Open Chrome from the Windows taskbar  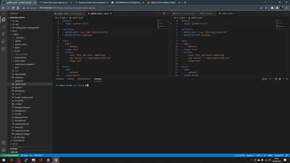(x=56, y=160)
